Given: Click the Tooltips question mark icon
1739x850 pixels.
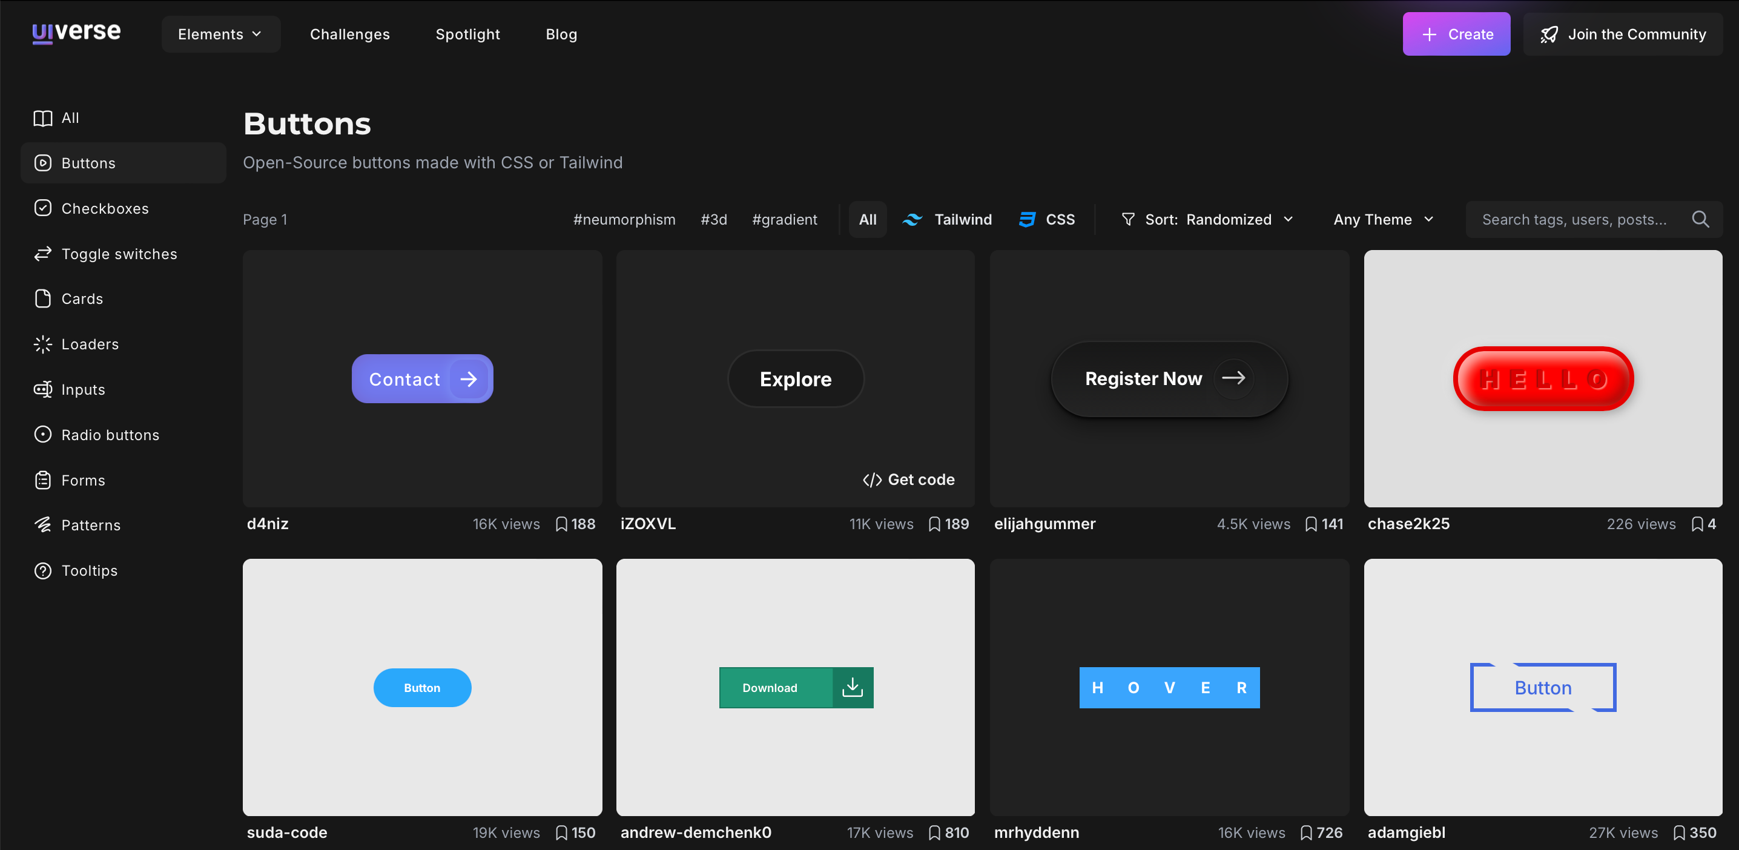Looking at the screenshot, I should tap(42, 570).
